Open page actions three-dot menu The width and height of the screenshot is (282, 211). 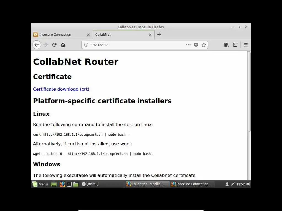188,45
